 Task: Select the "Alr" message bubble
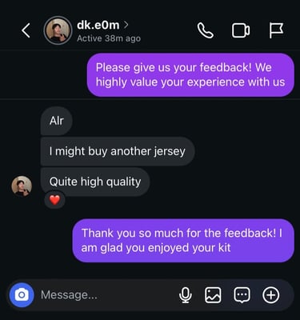(x=56, y=121)
